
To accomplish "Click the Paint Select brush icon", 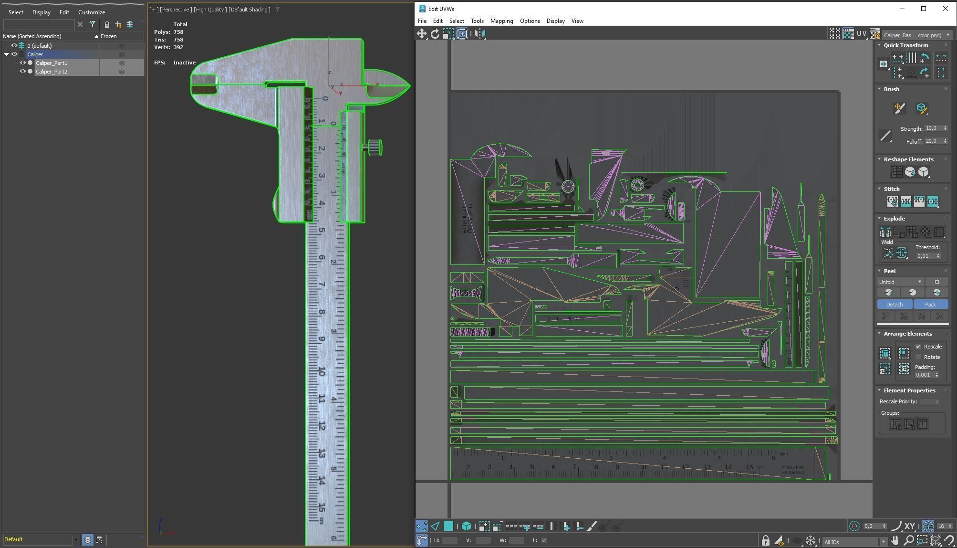I will [592, 526].
